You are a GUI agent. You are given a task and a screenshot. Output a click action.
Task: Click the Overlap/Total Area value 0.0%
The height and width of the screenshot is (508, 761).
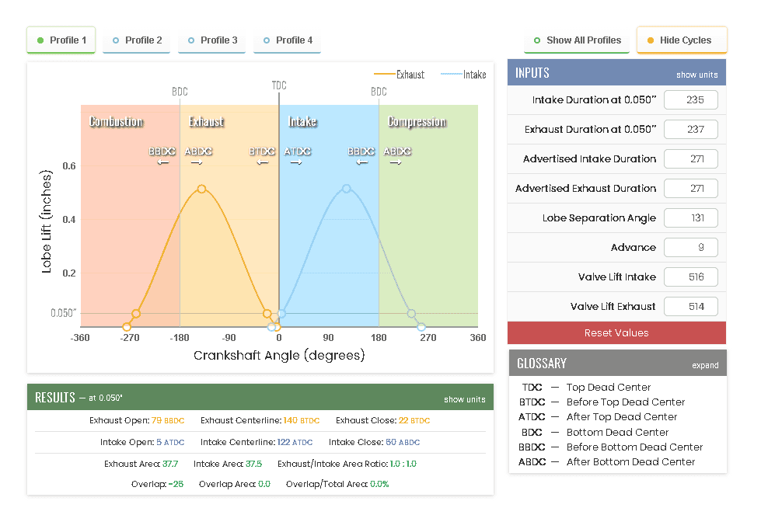click(x=379, y=484)
